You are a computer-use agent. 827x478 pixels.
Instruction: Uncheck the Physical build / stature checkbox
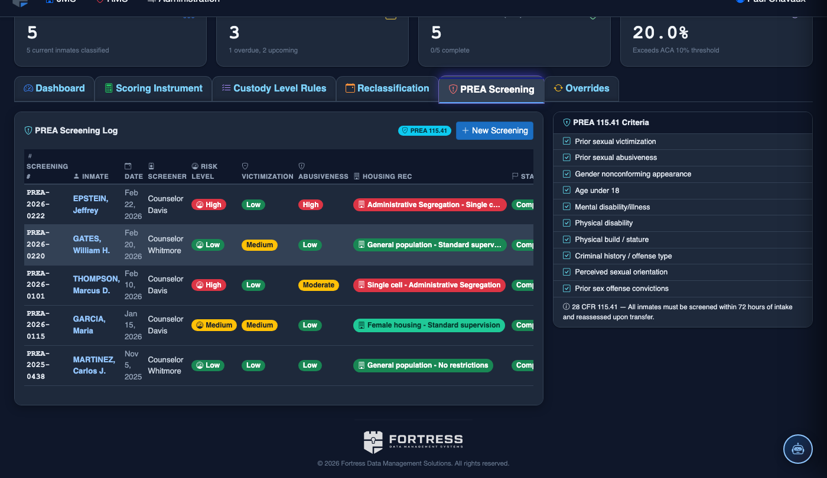click(566, 240)
